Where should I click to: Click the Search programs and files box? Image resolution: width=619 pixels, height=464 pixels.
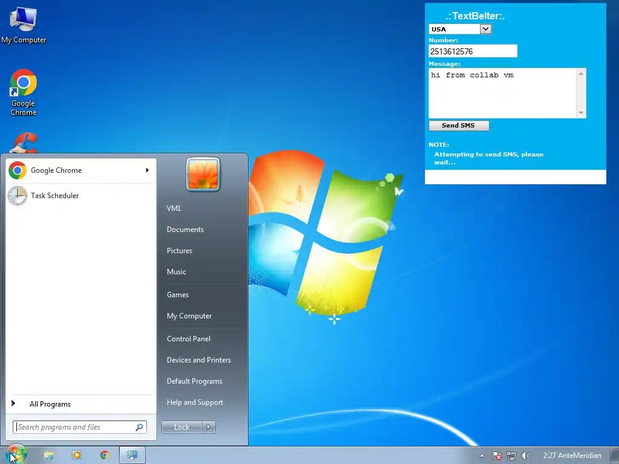80,427
